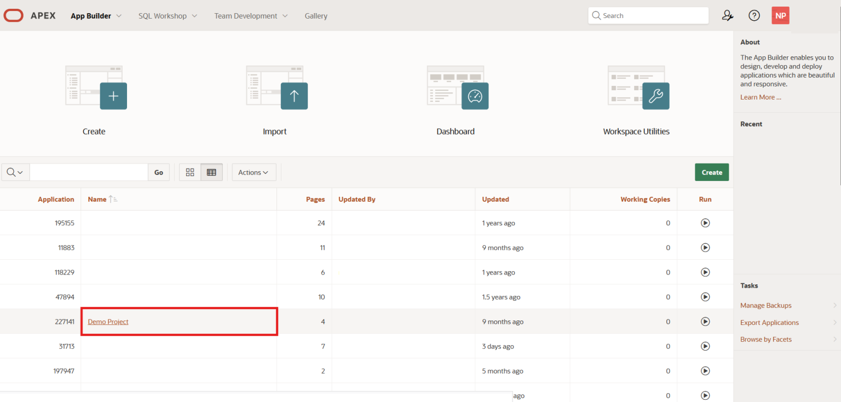This screenshot has width=841, height=402.
Task: Select the Gallery menu item
Action: coord(316,15)
